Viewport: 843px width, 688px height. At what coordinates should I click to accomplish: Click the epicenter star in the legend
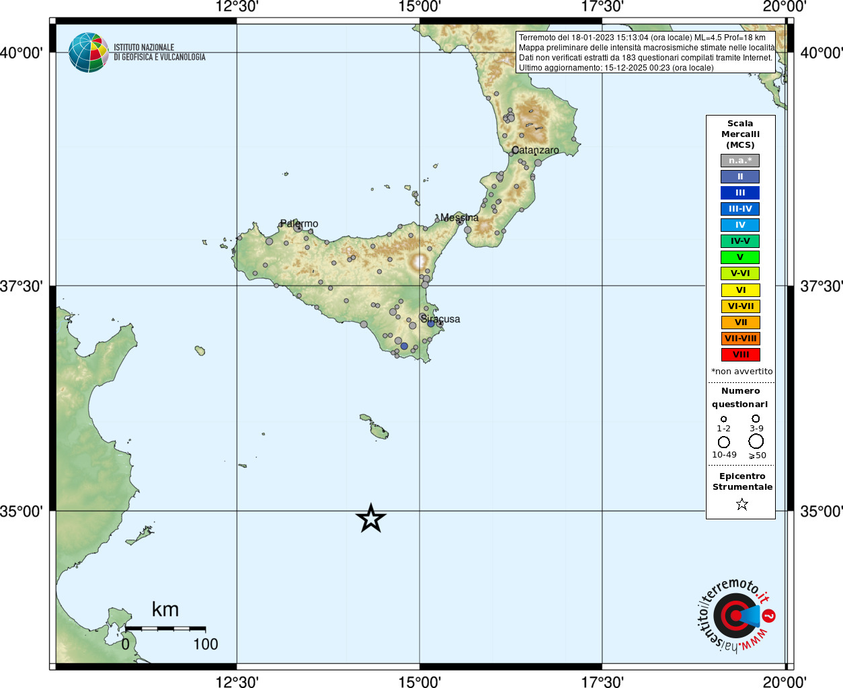pos(741,504)
